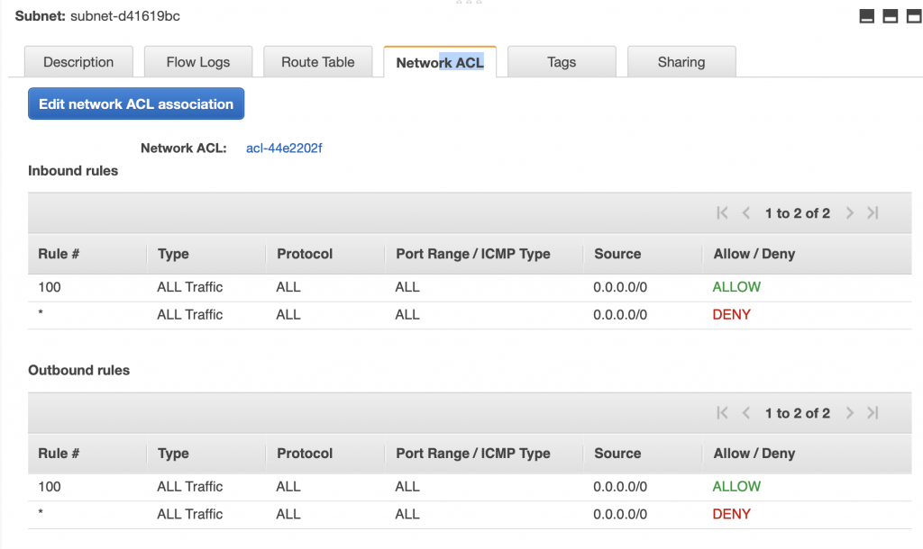
Task: Go to last page of Outbound rules
Action: [x=873, y=412]
